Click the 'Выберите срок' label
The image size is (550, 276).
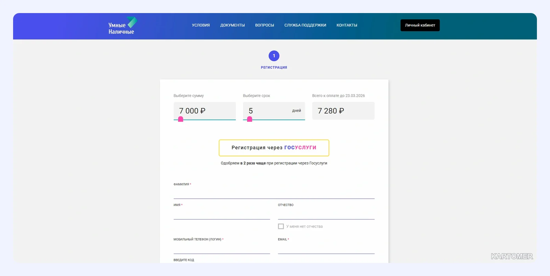pos(256,96)
